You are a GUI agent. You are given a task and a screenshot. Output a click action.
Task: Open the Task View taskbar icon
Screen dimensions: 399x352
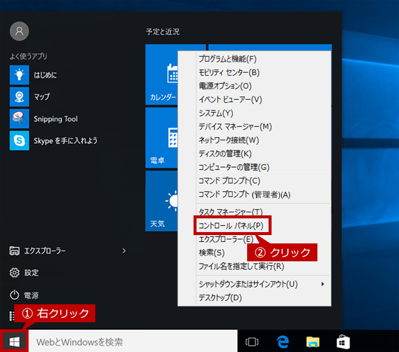pos(252,342)
